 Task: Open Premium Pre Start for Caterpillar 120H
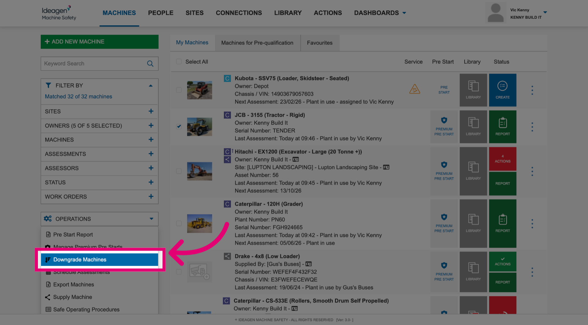pyautogui.click(x=444, y=223)
